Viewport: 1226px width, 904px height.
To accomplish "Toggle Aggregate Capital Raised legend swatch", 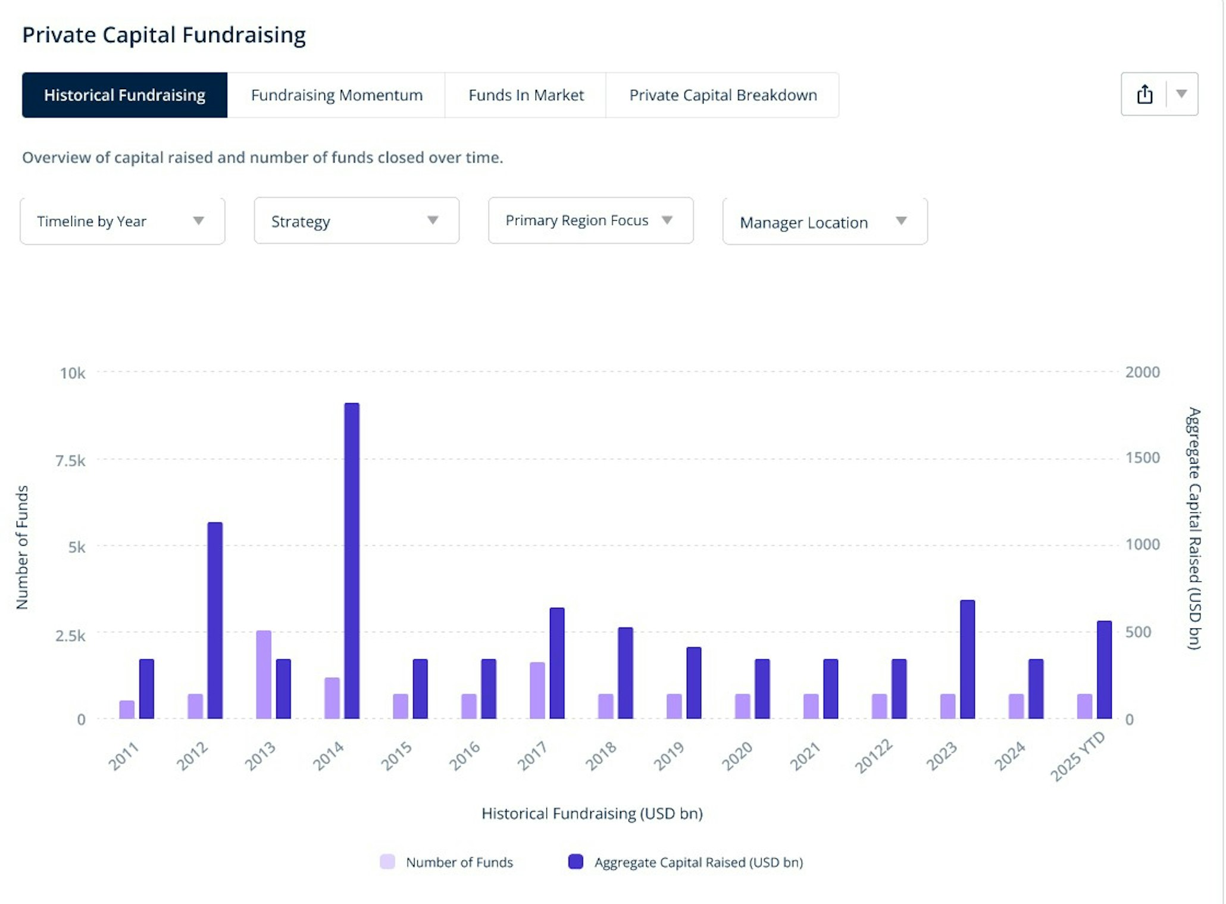I will 576,862.
